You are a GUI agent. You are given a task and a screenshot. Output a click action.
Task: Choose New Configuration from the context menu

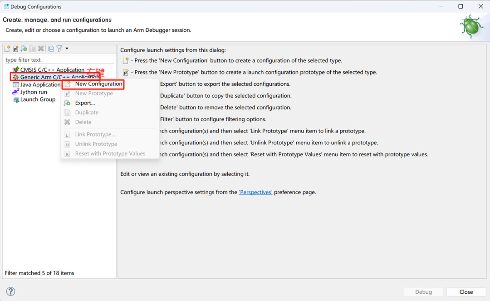(x=98, y=84)
